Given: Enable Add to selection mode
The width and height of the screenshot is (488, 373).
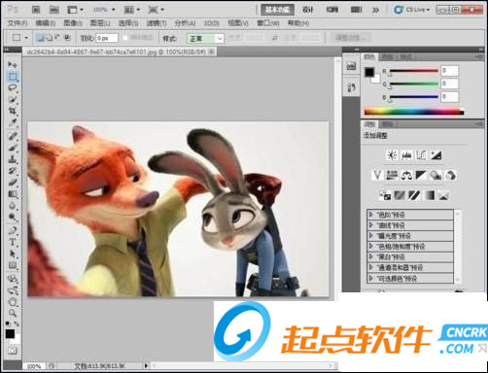Looking at the screenshot, I should click(50, 38).
